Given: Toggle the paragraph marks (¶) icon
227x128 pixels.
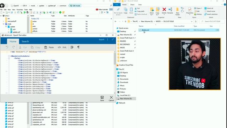Looking at the screenshot, I should coord(78,47).
